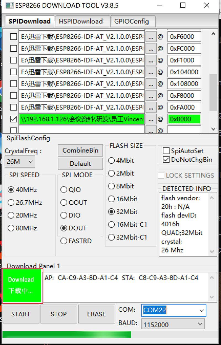Image resolution: width=221 pixels, height=345 pixels.
Task: Select QIO SPI mode
Action: [71, 190]
